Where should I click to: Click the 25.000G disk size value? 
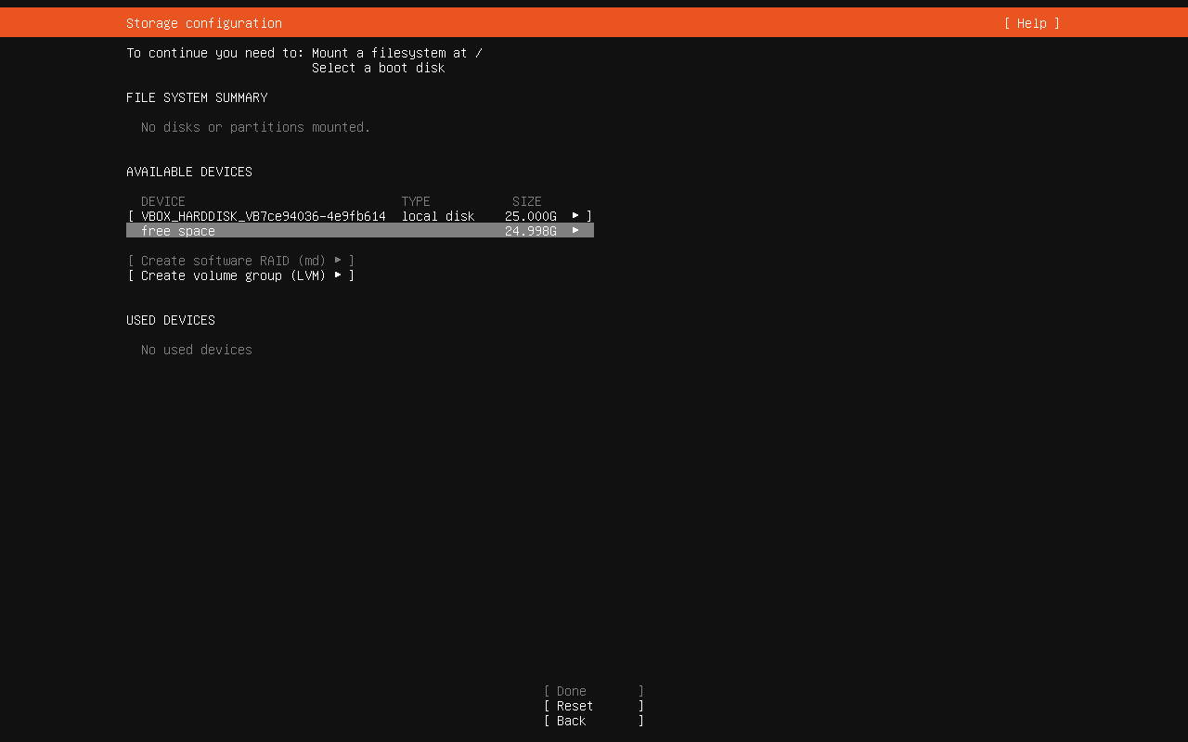coord(530,216)
